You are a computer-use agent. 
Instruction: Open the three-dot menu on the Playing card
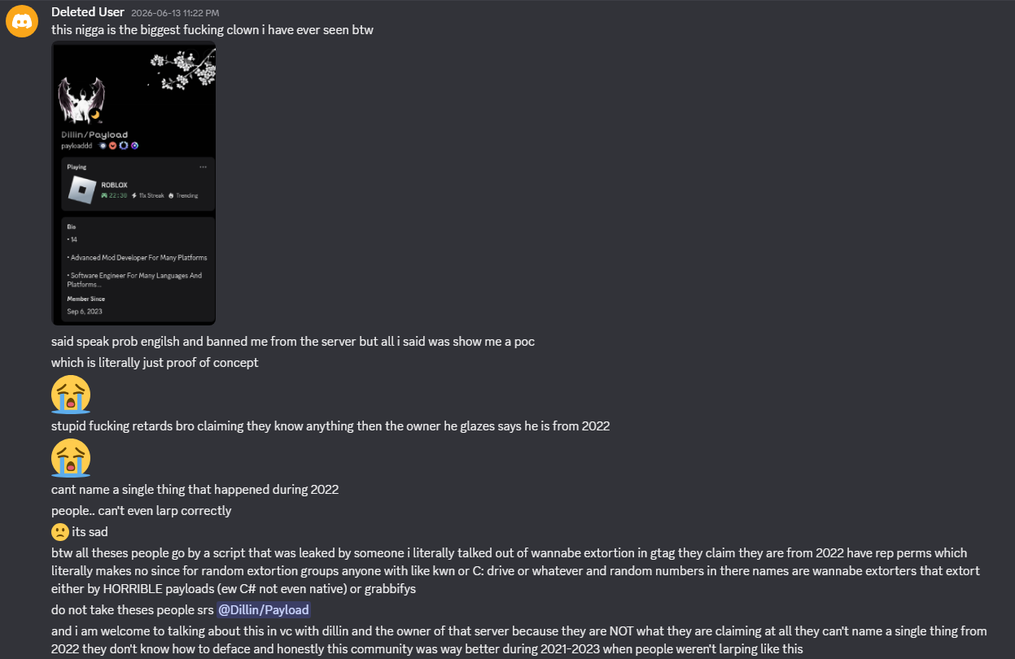coord(203,167)
